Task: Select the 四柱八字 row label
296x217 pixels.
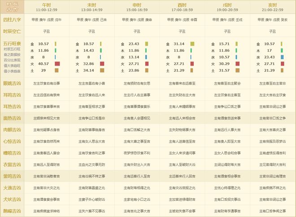Action: pyautogui.click(x=12, y=20)
